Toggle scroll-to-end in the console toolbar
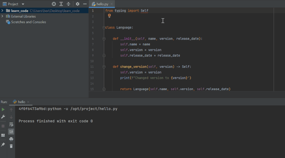This screenshot has width=285, height=158. tap(11, 132)
